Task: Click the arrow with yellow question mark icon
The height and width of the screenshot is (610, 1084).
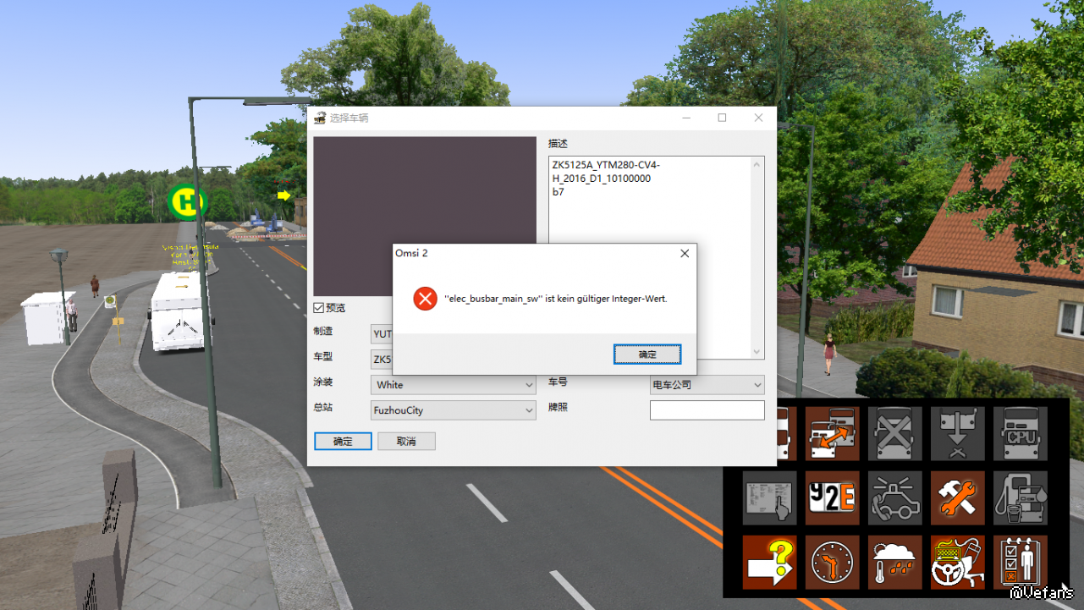Action: point(770,562)
